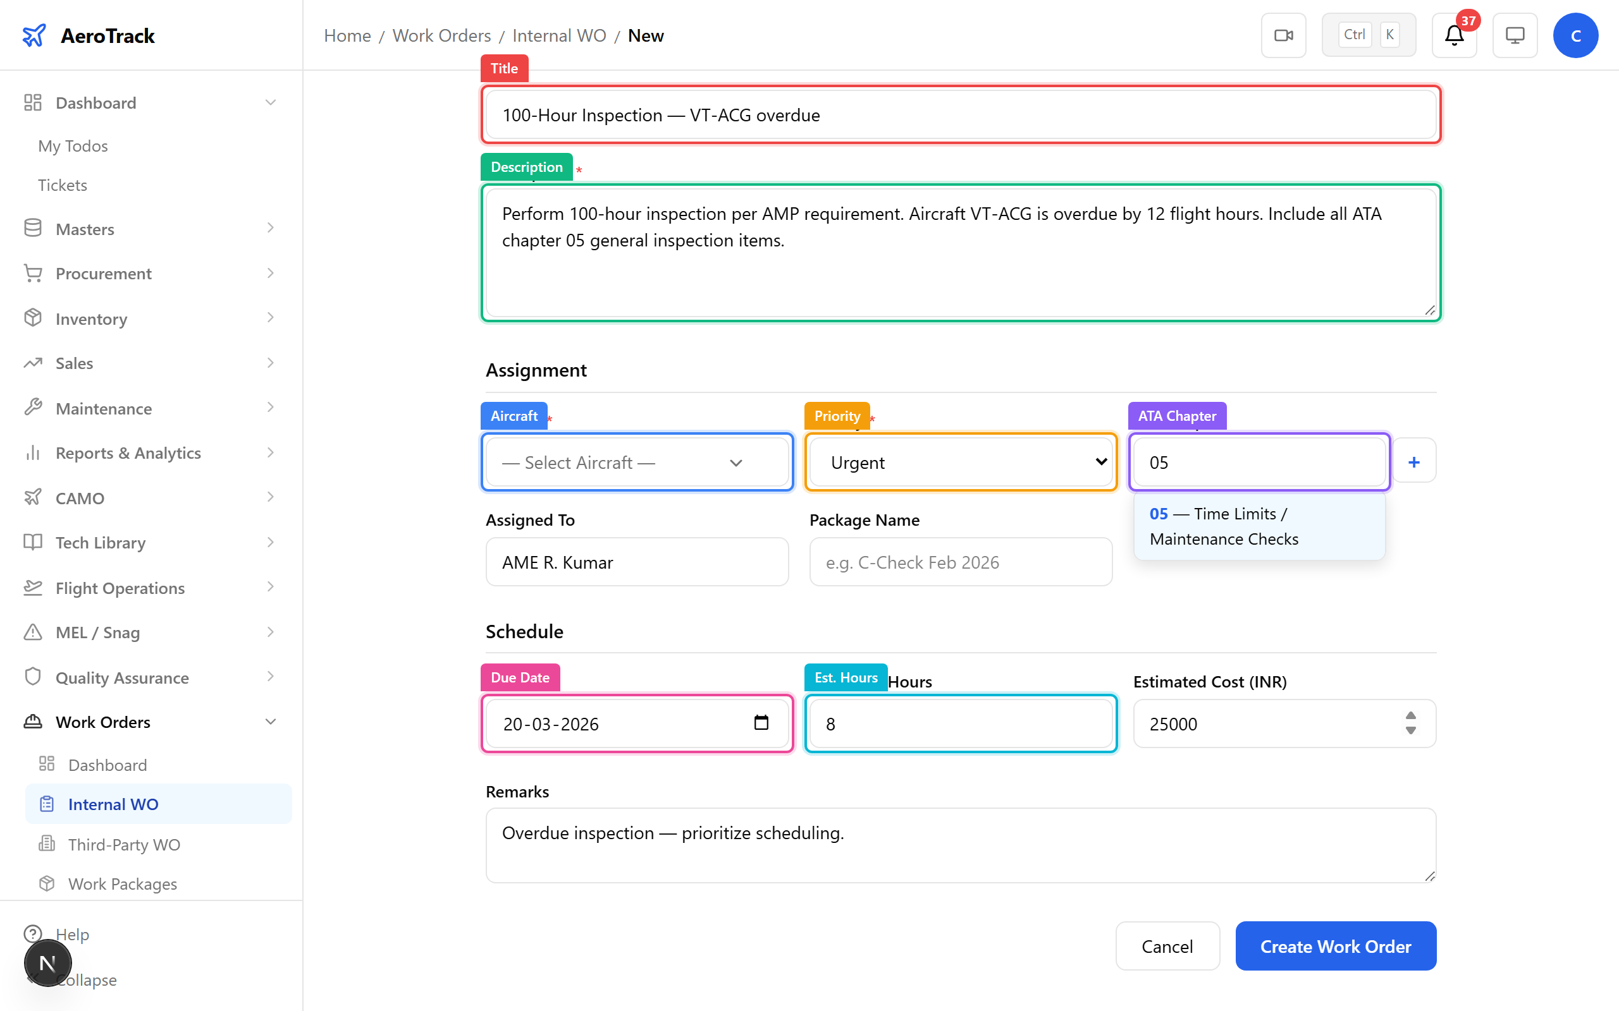Click the Cancel button

coord(1167,946)
